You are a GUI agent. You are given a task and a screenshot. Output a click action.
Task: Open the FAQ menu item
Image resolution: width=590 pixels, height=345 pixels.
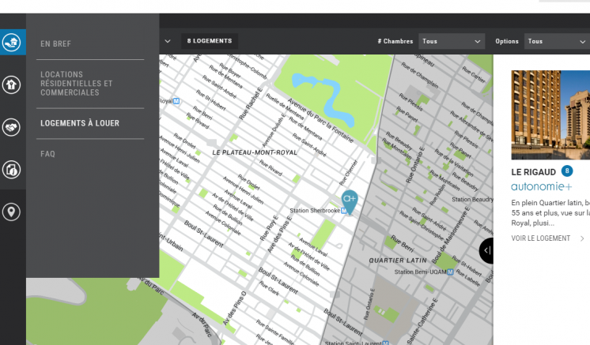(x=48, y=154)
